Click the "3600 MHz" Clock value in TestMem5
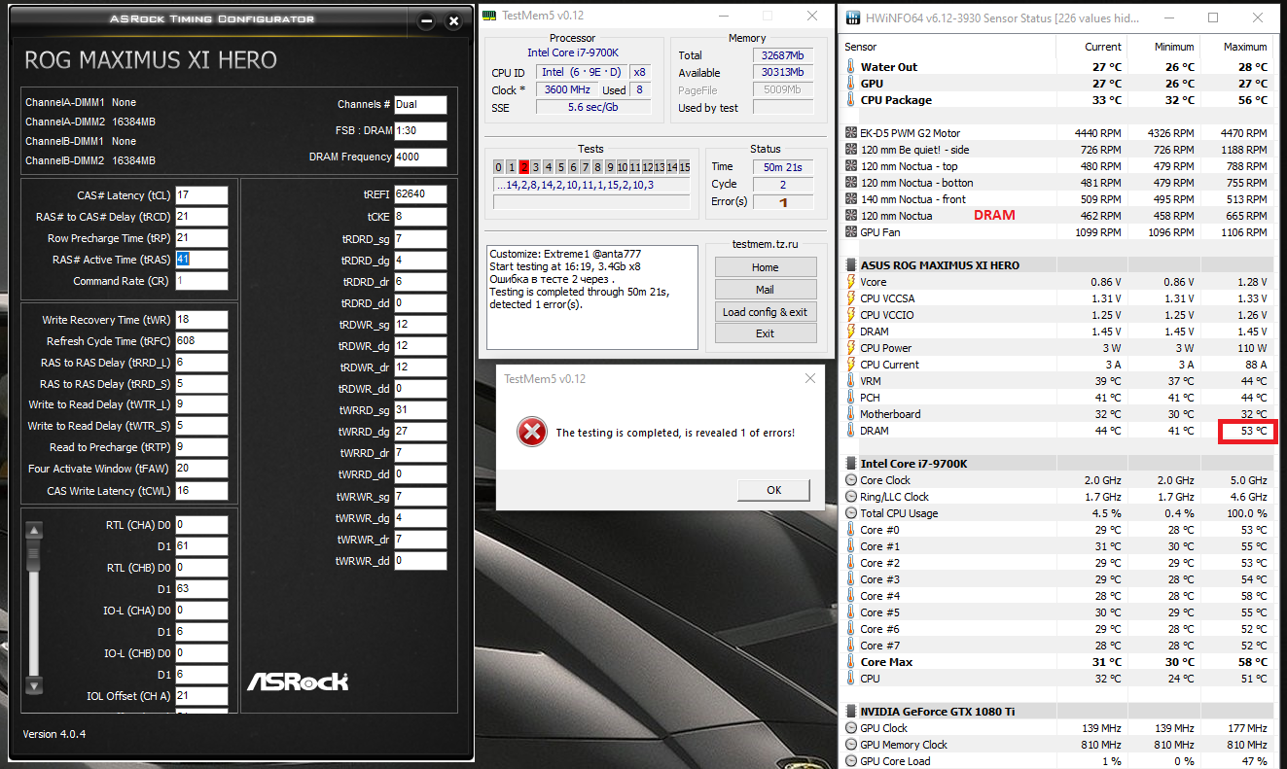 pyautogui.click(x=569, y=90)
